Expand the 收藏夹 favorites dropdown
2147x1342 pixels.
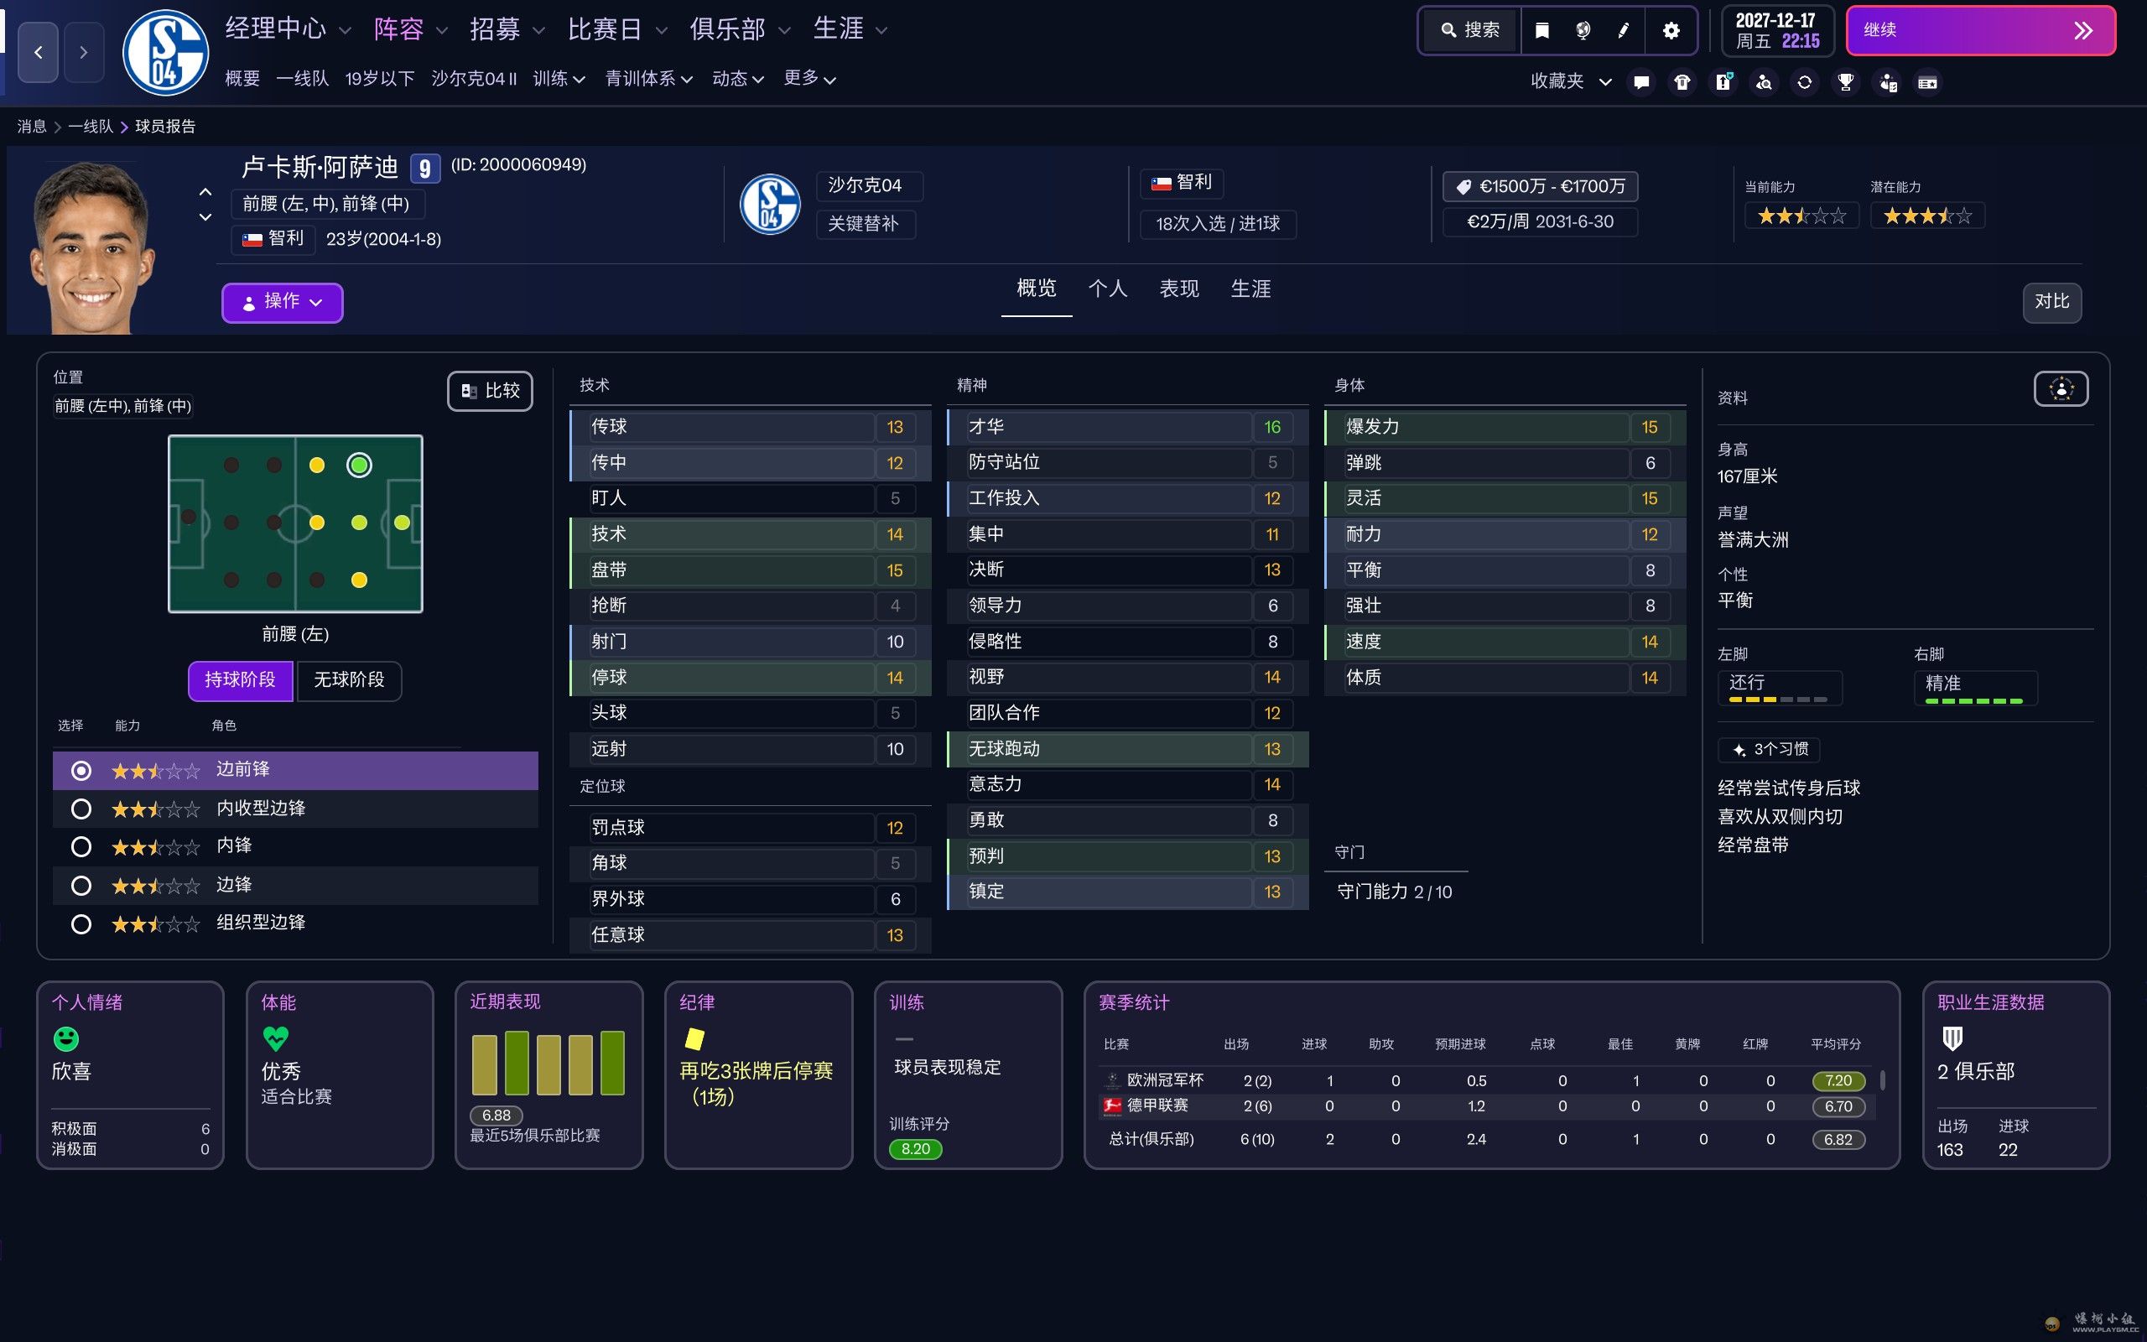pyautogui.click(x=1570, y=81)
